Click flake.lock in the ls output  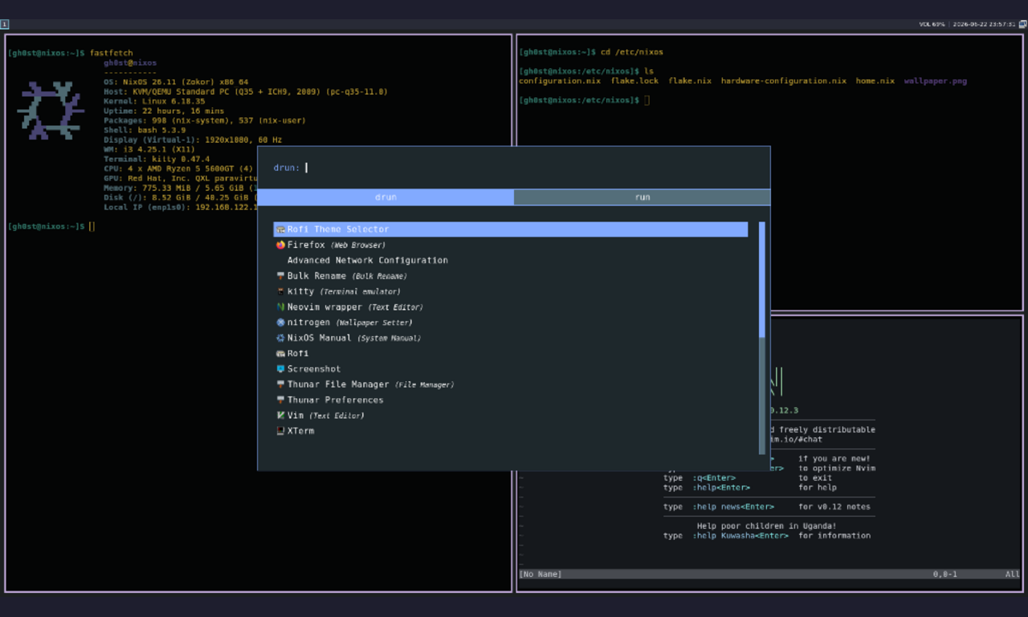coord(634,81)
